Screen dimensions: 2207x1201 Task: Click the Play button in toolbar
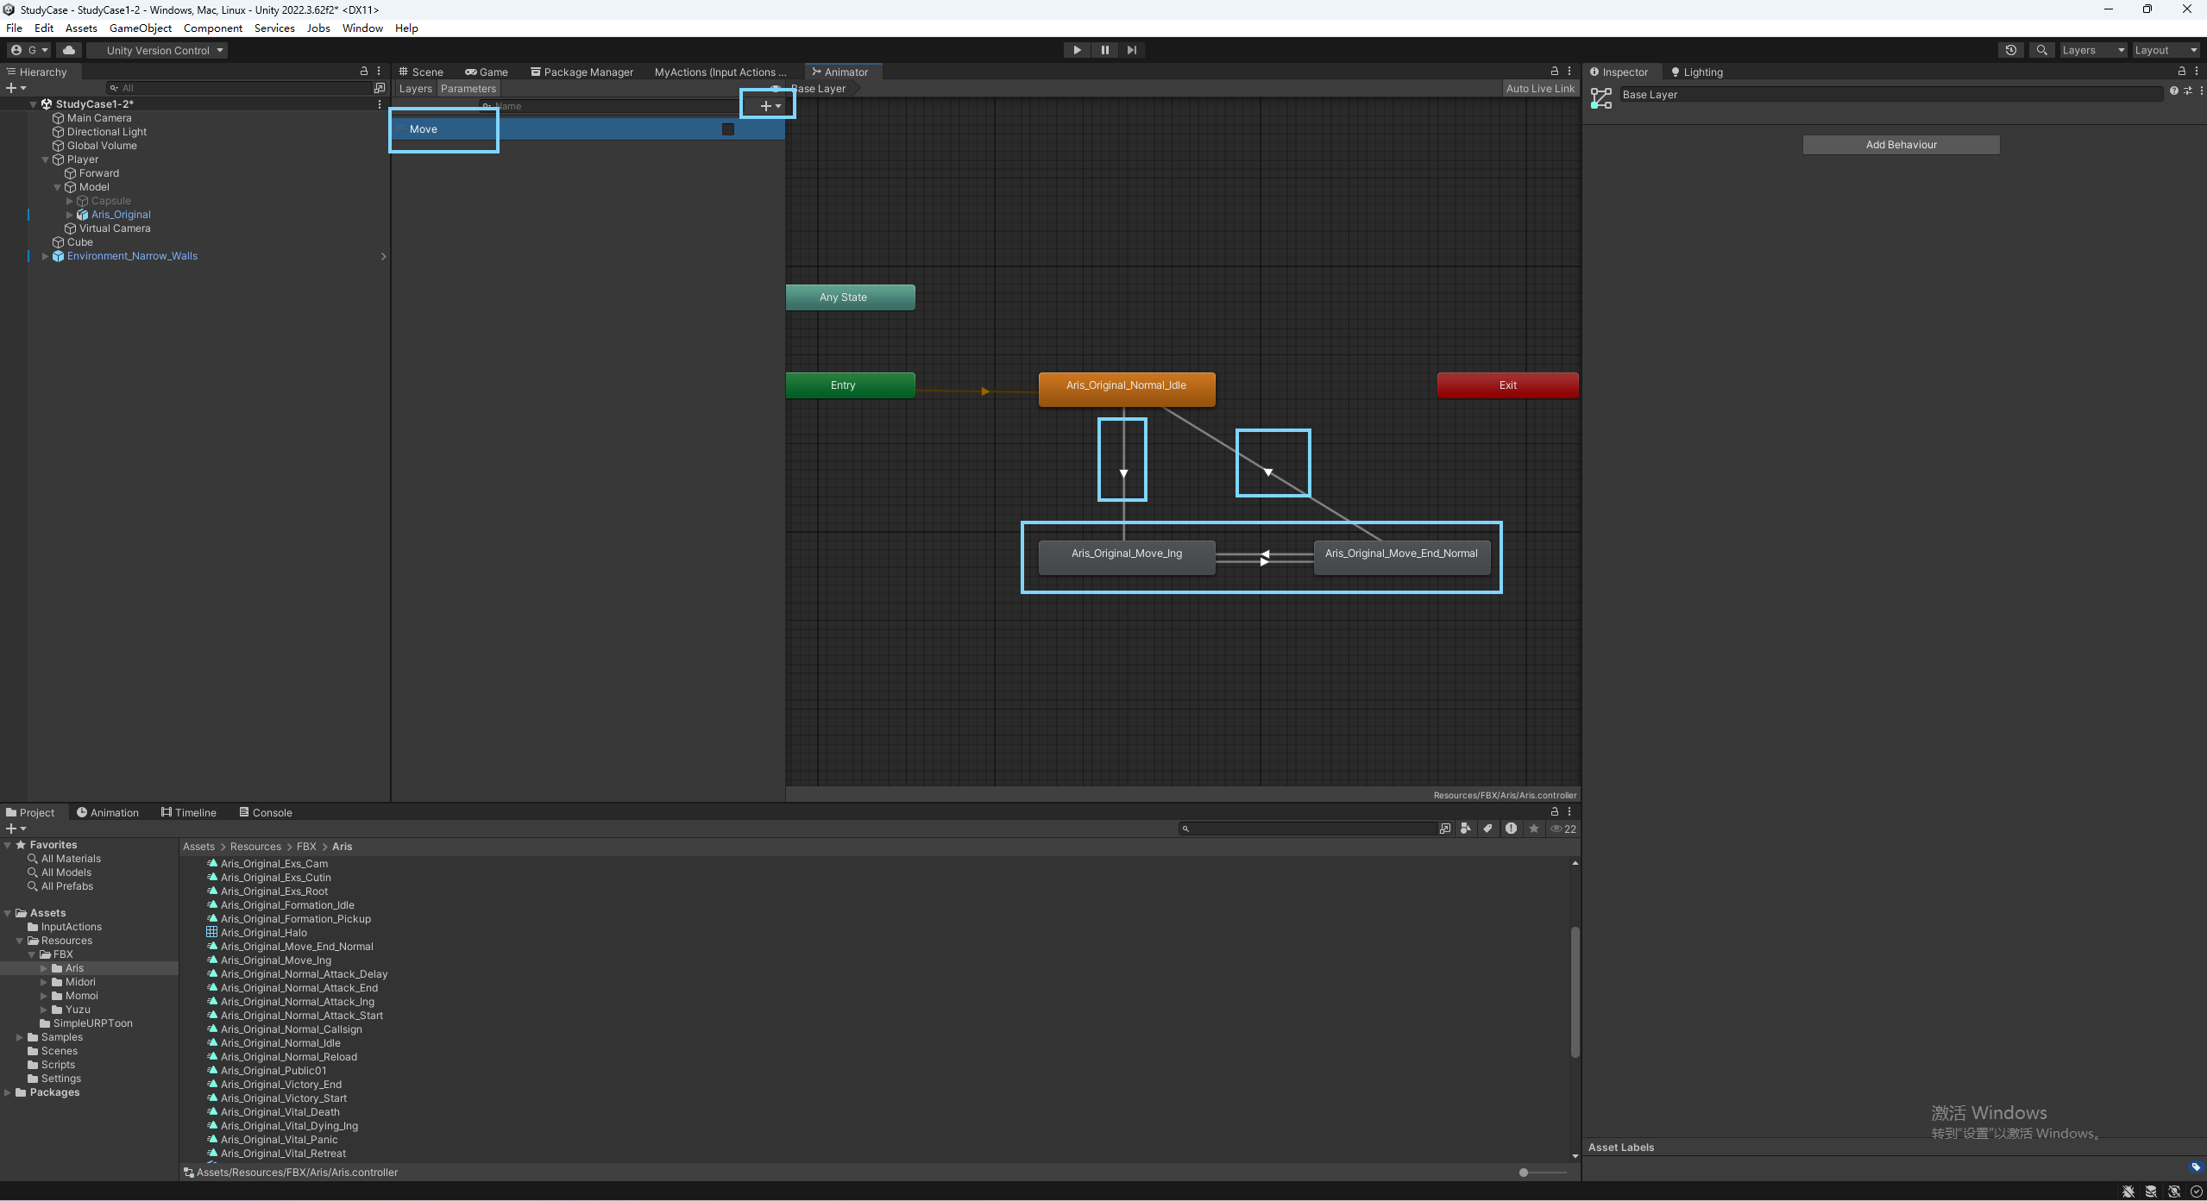1077,50
